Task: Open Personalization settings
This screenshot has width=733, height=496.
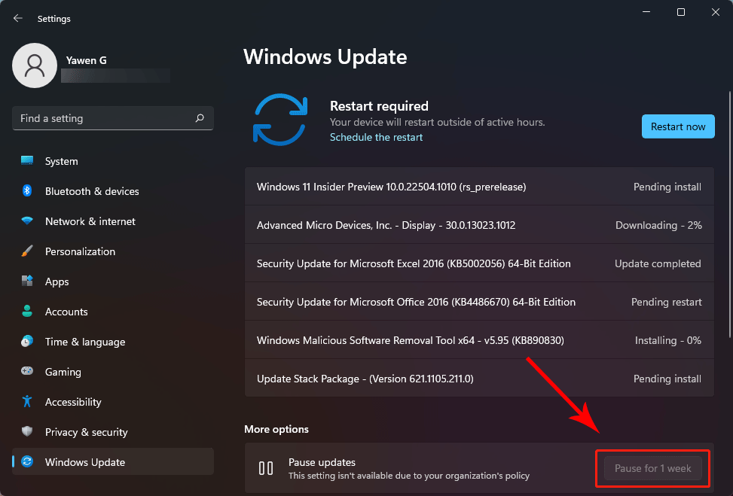Action: 113,251
